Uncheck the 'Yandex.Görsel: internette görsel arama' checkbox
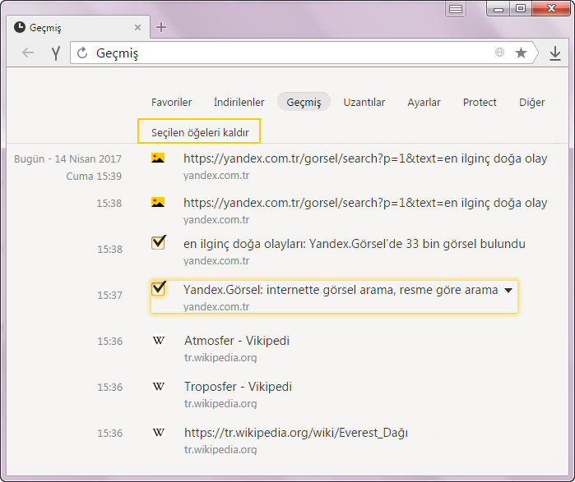Image resolution: width=575 pixels, height=482 pixels. pos(159,289)
